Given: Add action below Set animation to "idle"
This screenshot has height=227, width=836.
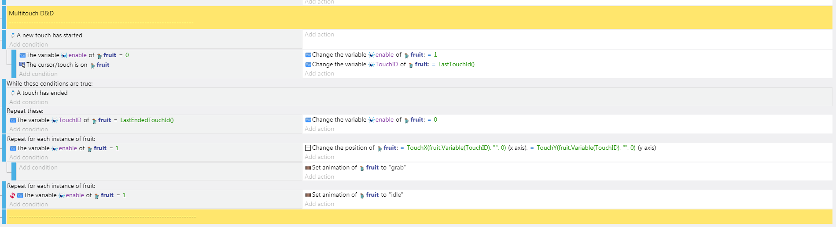Looking at the screenshot, I should tap(320, 204).
